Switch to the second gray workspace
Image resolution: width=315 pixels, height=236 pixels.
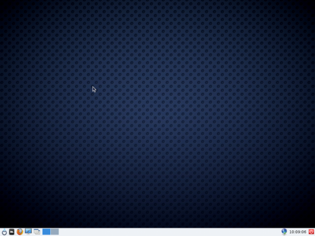coord(55,232)
